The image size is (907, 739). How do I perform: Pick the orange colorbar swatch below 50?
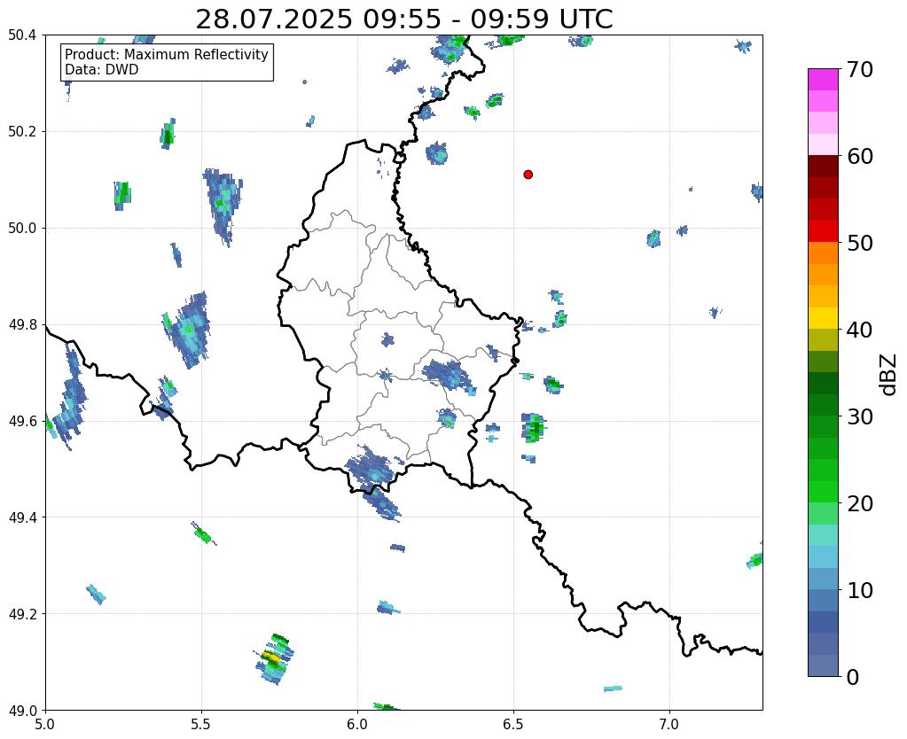823,253
